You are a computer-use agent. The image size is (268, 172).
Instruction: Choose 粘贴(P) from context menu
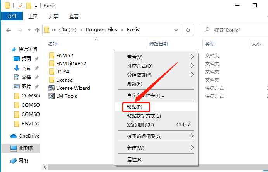pos(156,107)
